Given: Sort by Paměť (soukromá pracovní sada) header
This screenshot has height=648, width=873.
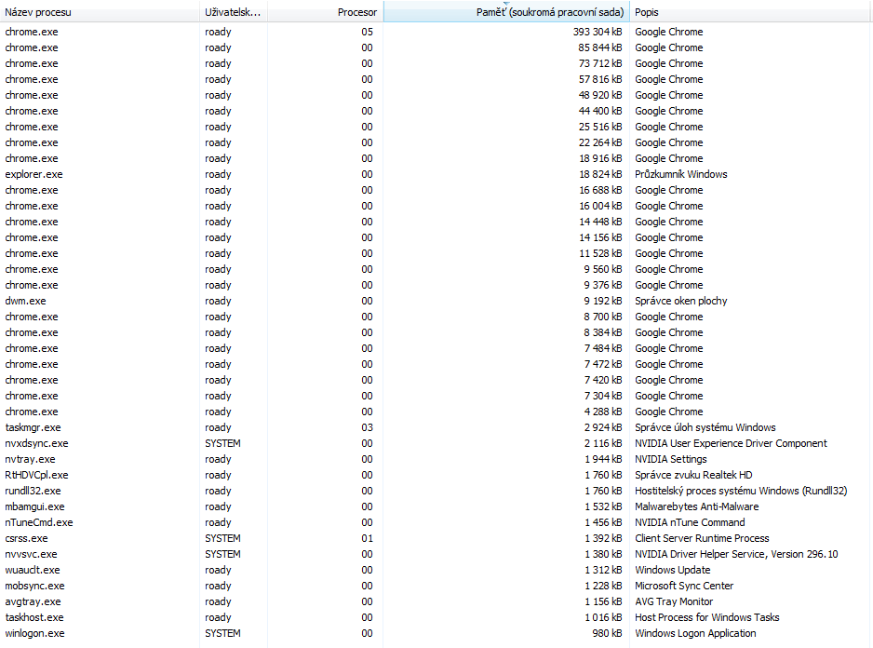Looking at the screenshot, I should (506, 12).
